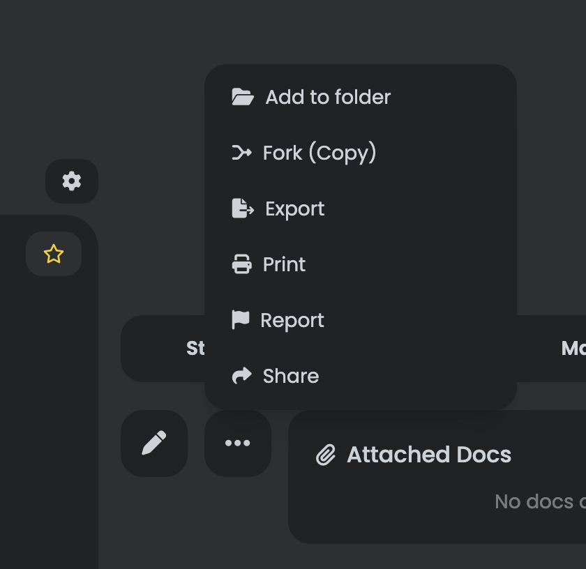Click the paperclip icon near Attached Docs
The width and height of the screenshot is (586, 569).
click(x=326, y=454)
